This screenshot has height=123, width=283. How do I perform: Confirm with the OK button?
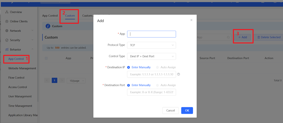(187, 111)
